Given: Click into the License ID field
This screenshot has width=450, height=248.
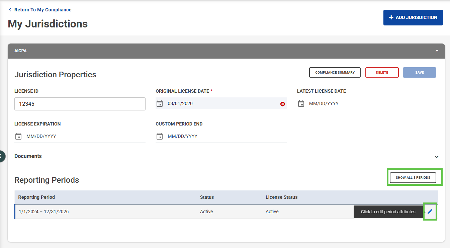Looking at the screenshot, I should (x=80, y=104).
